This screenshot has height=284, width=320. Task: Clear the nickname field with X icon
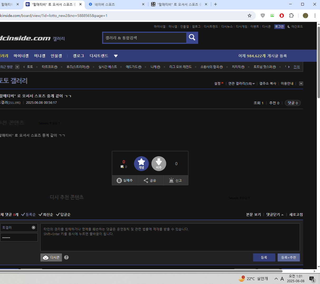pyautogui.click(x=34, y=228)
